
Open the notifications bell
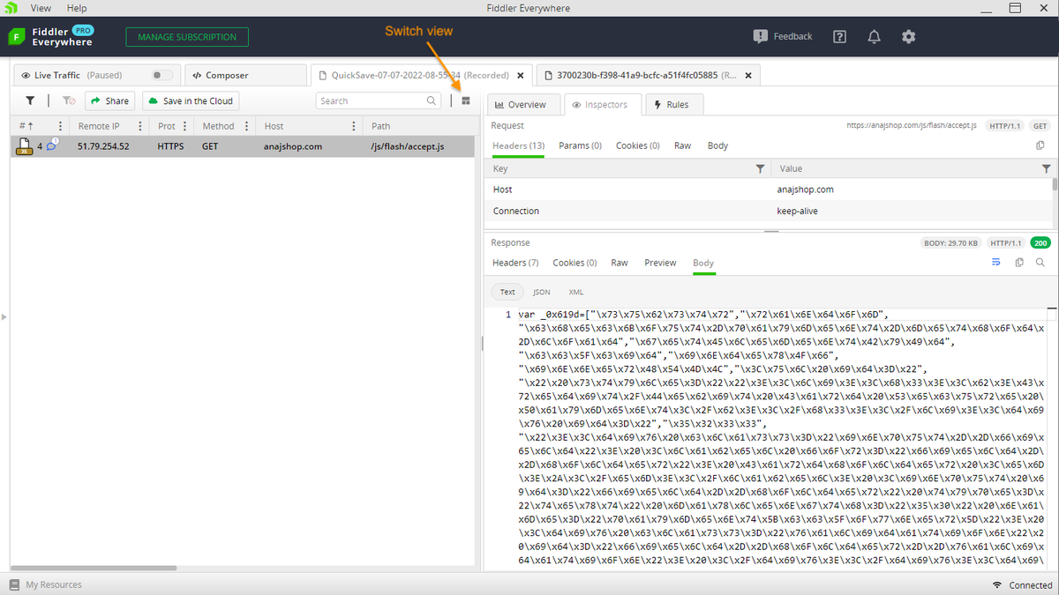[x=874, y=36]
